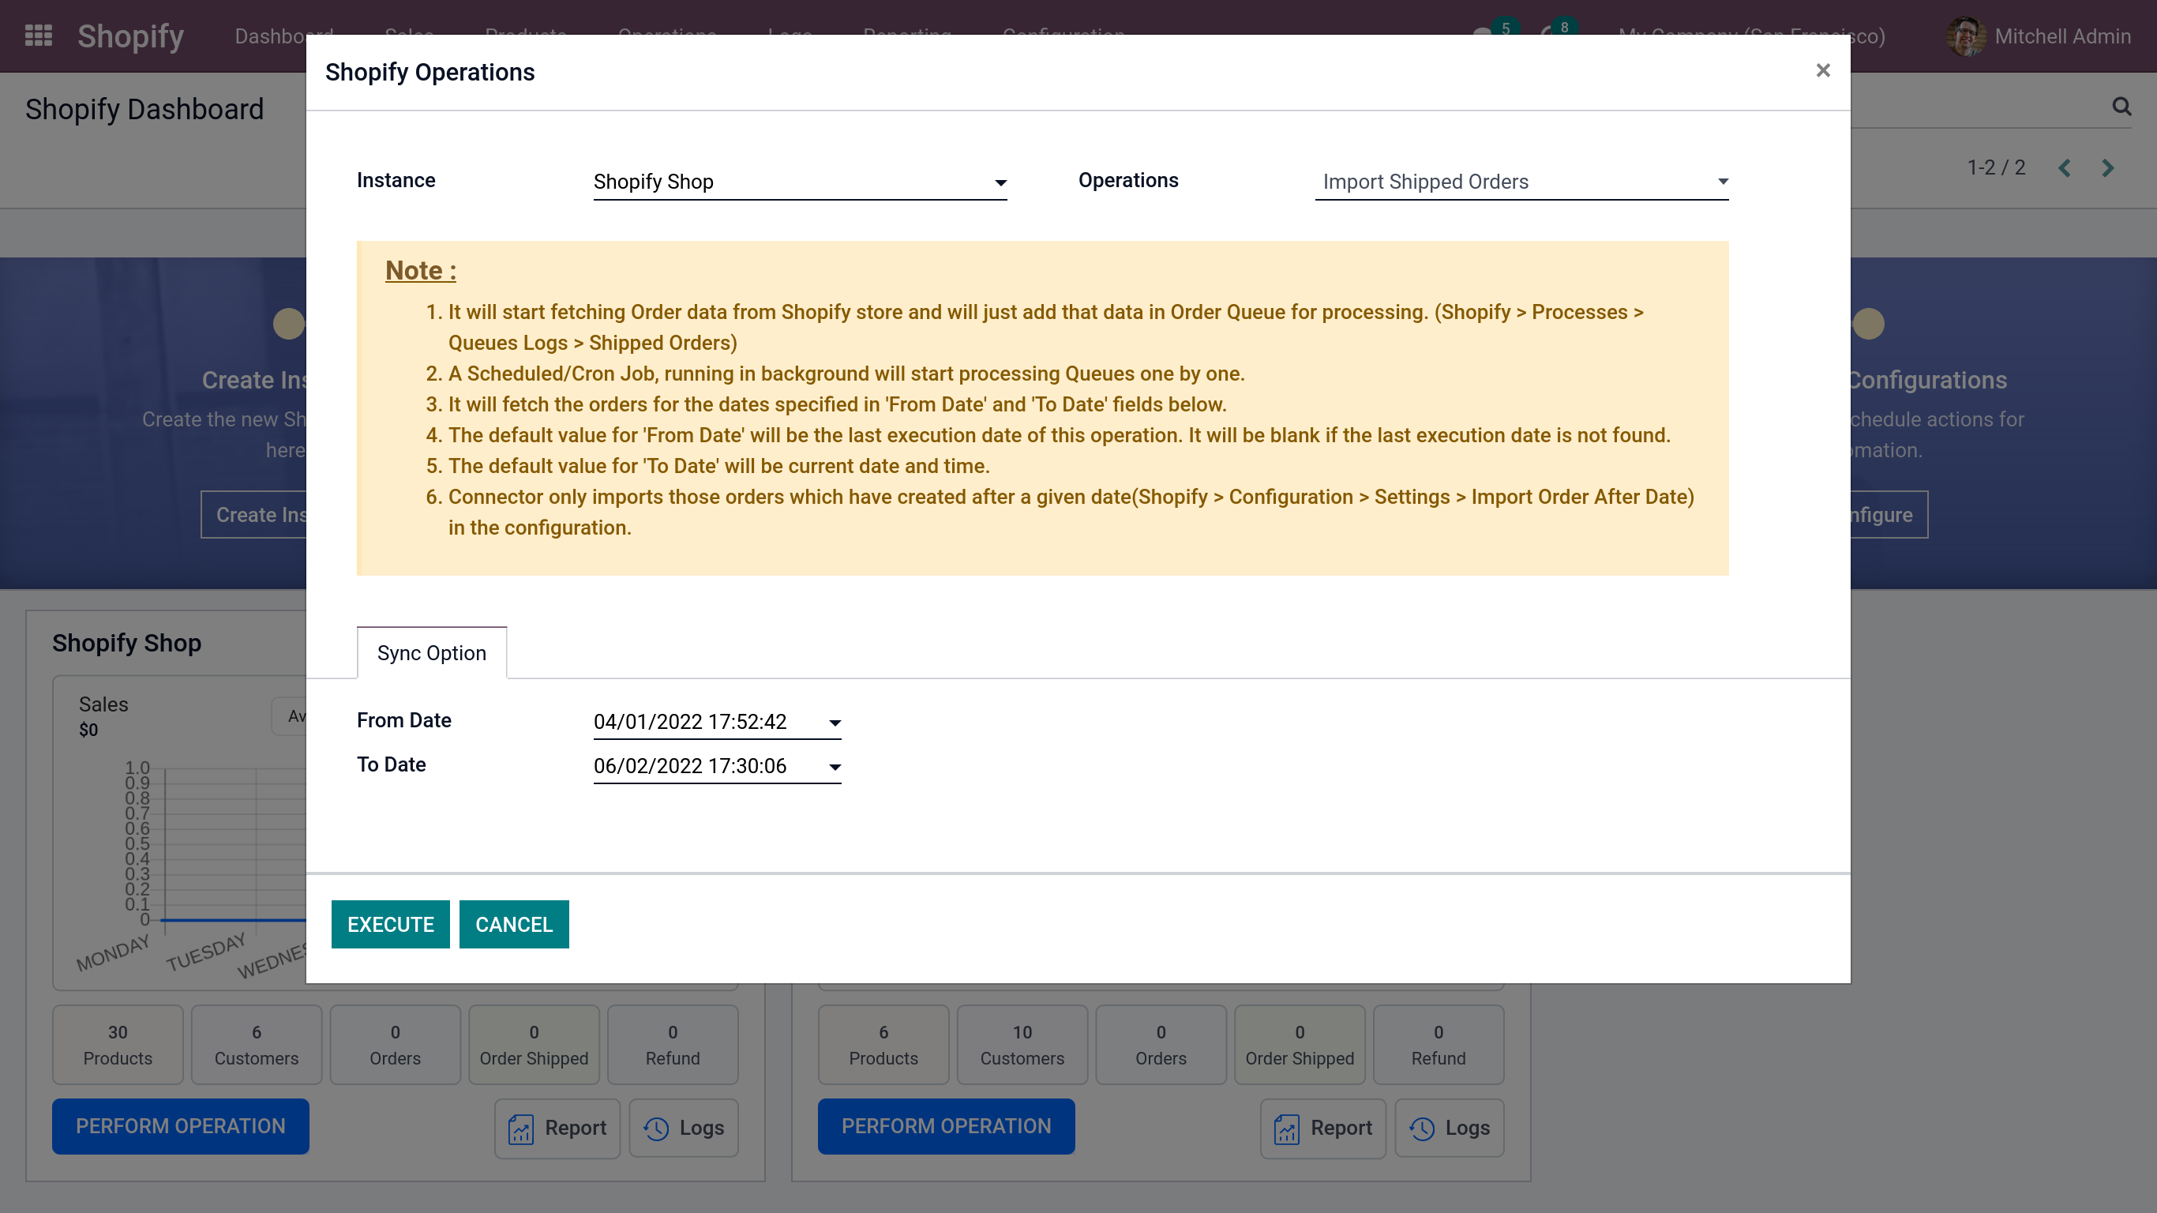
Task: Open To Date picker arrow
Action: [834, 768]
